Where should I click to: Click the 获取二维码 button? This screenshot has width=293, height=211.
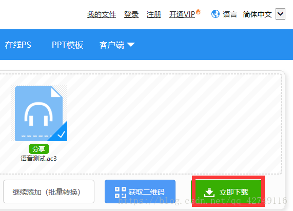pos(140,191)
